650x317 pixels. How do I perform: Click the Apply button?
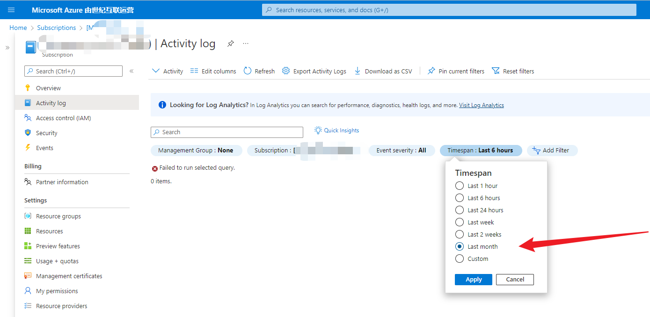[473, 279]
